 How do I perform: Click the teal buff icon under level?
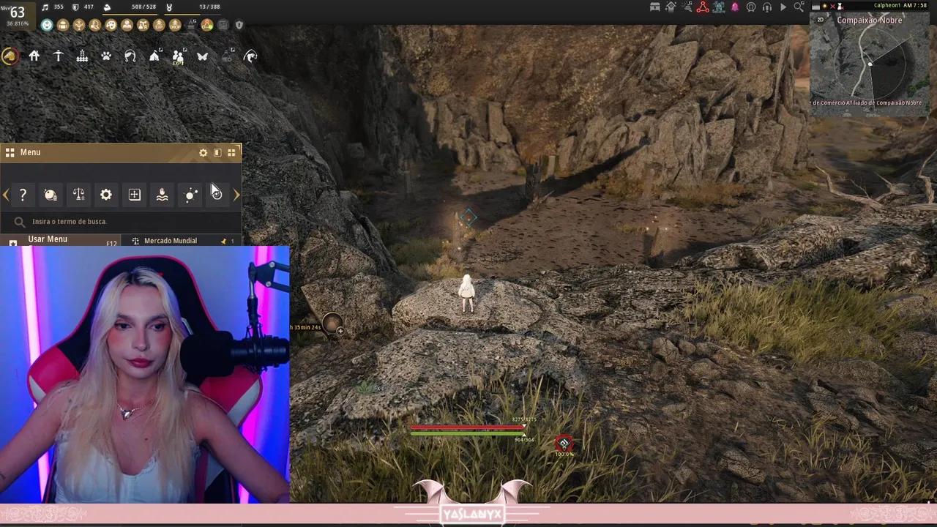coord(47,25)
